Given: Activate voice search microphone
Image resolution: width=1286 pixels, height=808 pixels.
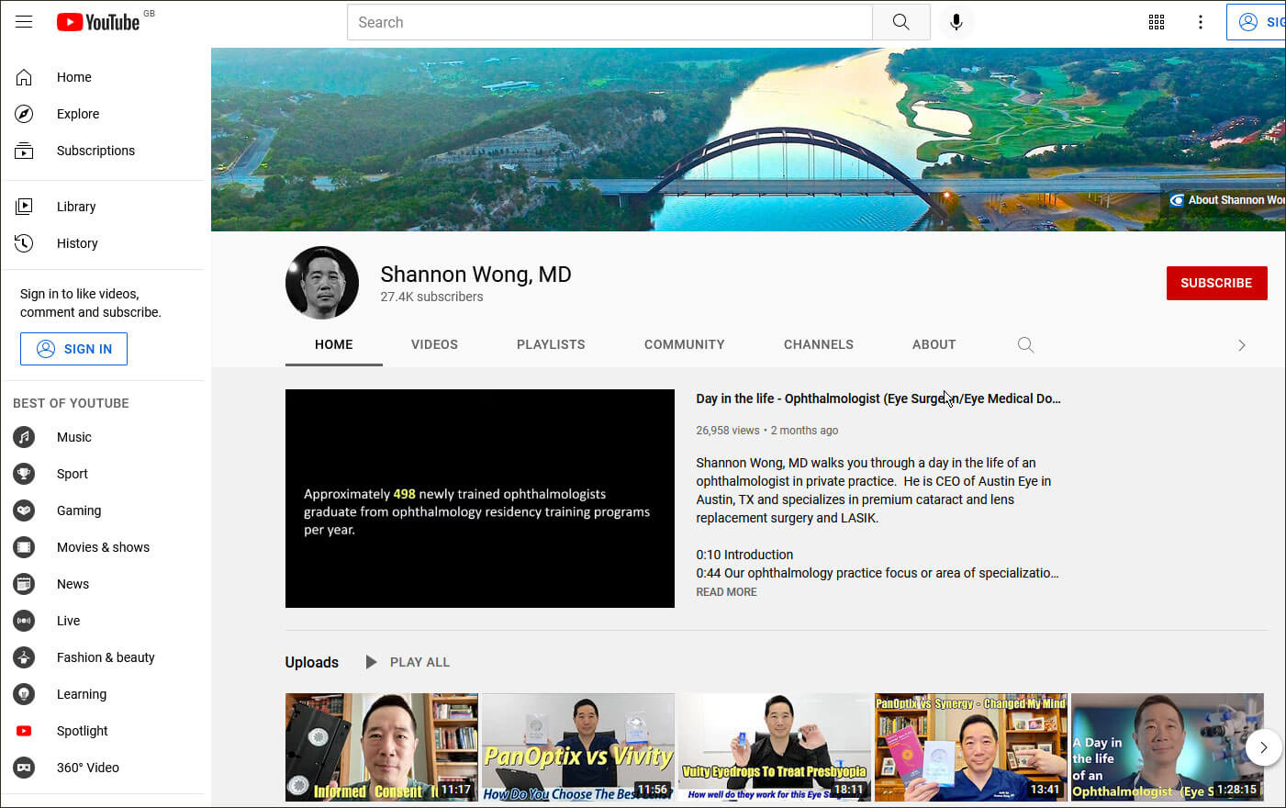Looking at the screenshot, I should pyautogui.click(x=956, y=22).
